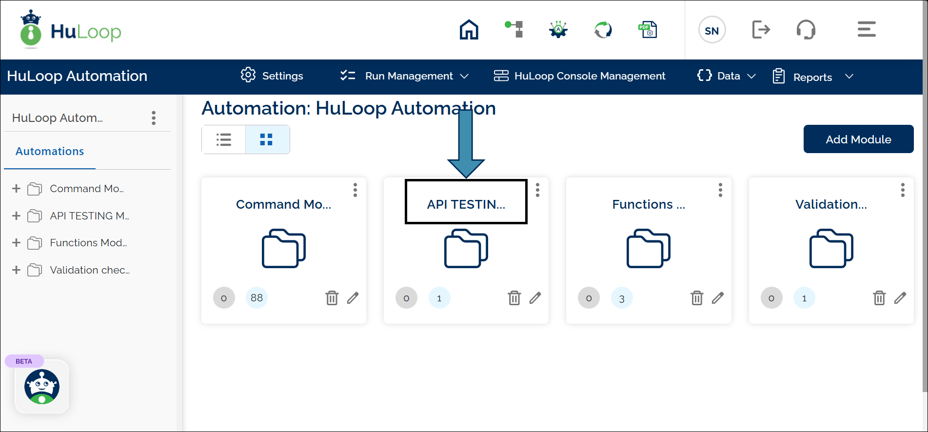928x432 pixels.
Task: Expand the Run Management dropdown
Action: tap(405, 76)
